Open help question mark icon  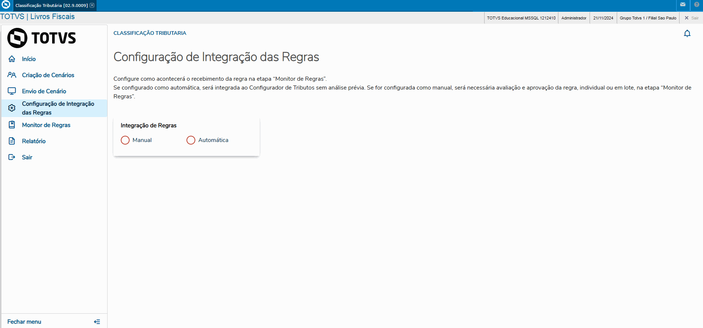[x=697, y=5]
